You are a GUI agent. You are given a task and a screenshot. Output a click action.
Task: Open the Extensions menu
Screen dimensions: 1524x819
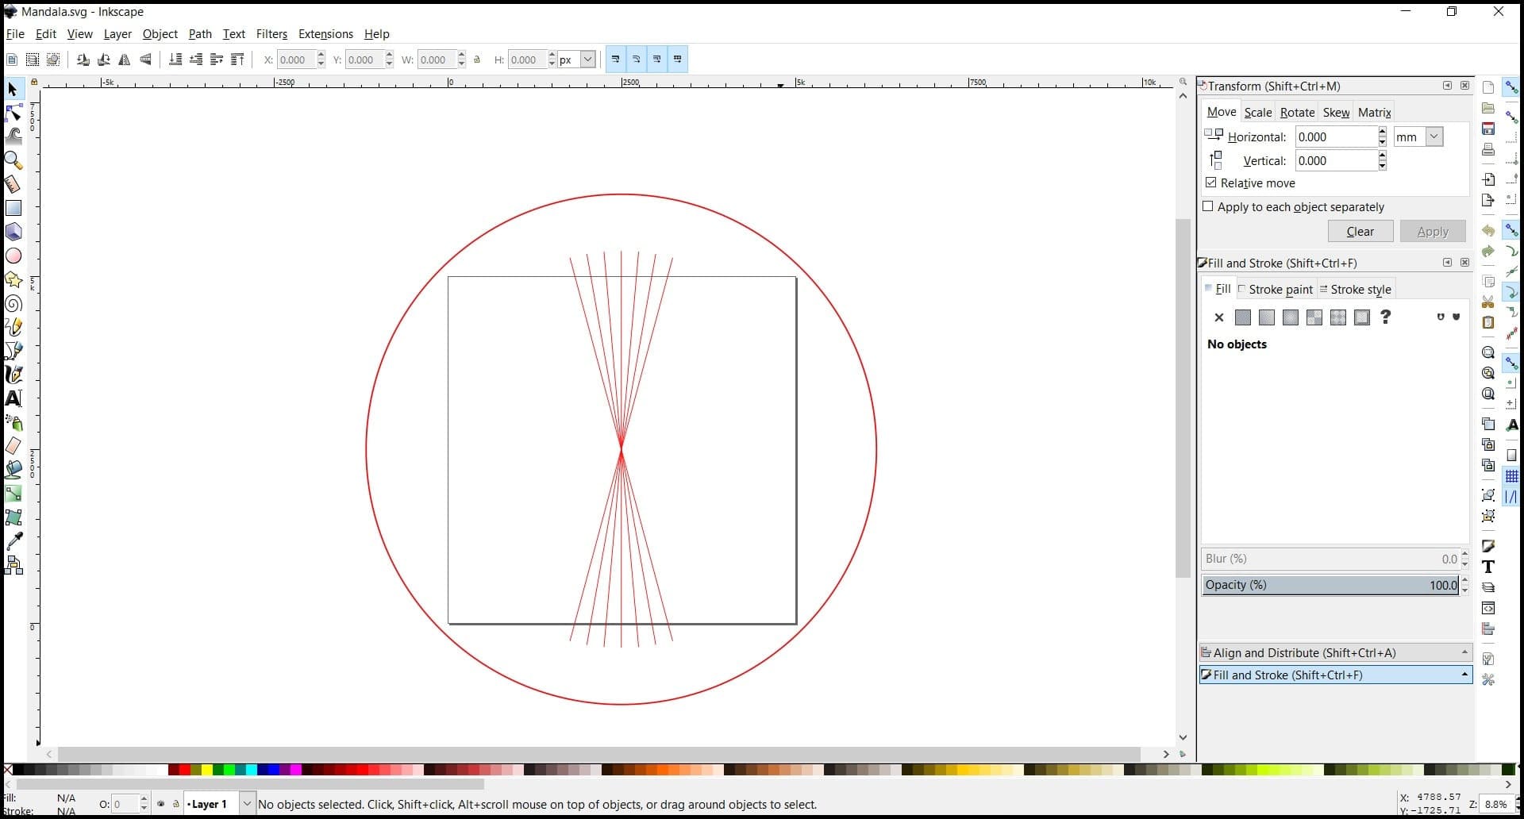[x=325, y=34]
